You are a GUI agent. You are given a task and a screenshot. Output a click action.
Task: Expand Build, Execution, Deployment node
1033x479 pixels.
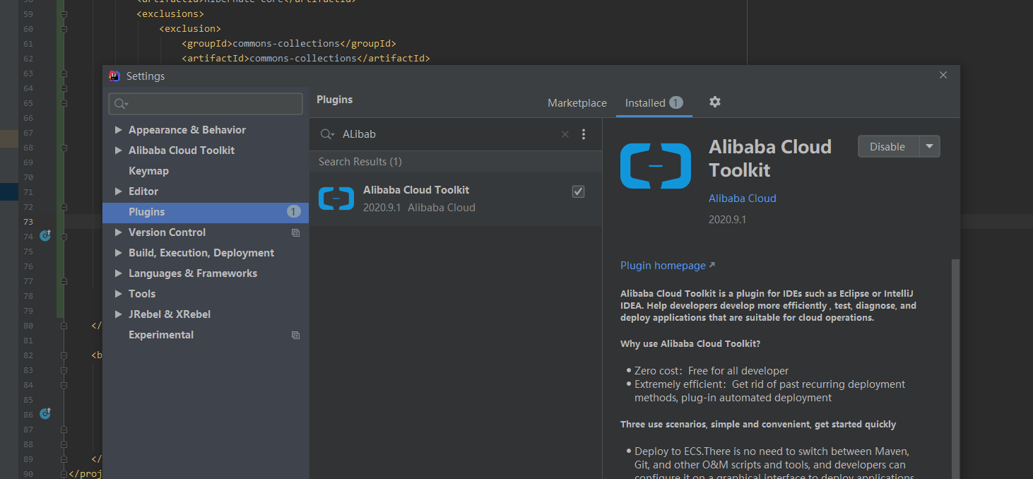(x=119, y=253)
